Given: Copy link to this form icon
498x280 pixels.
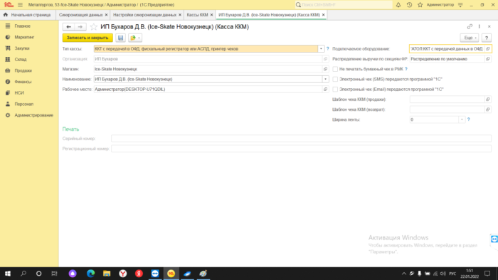Looking at the screenshot, I should (470, 26).
